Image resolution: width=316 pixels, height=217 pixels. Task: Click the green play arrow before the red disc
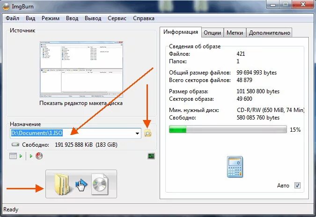tap(31, 156)
